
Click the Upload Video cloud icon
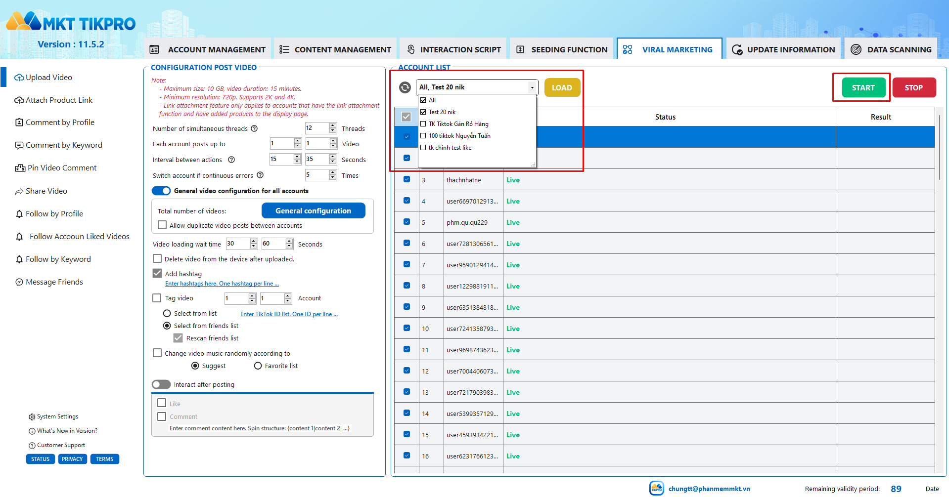click(x=19, y=78)
